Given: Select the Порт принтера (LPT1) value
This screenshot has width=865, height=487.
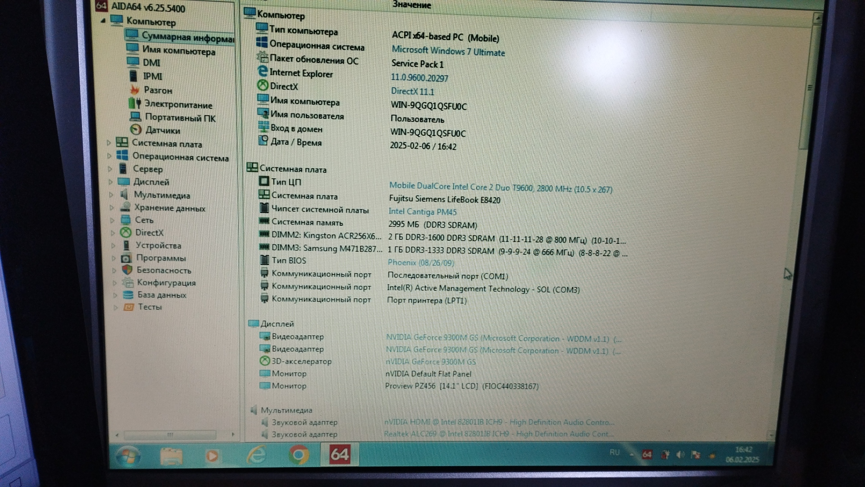Looking at the screenshot, I should [427, 300].
